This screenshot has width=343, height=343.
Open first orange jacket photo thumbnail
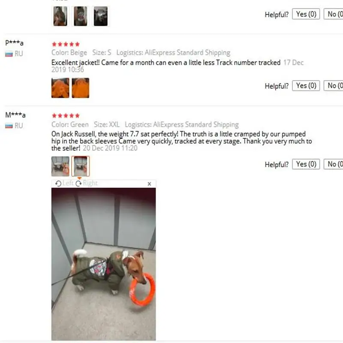tap(60, 88)
